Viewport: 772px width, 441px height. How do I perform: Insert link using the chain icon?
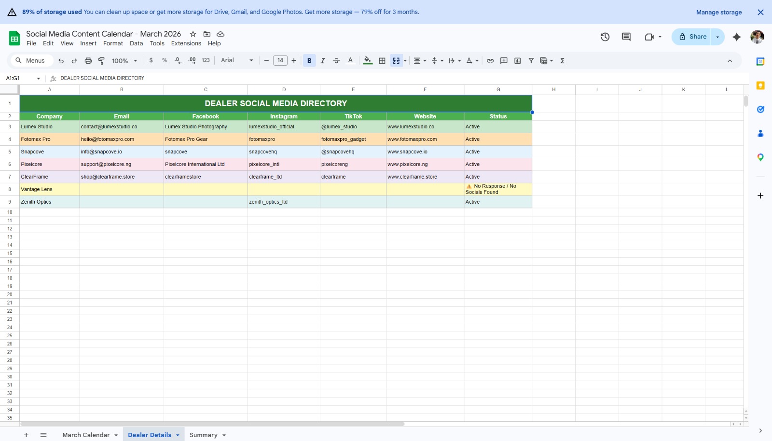click(490, 61)
